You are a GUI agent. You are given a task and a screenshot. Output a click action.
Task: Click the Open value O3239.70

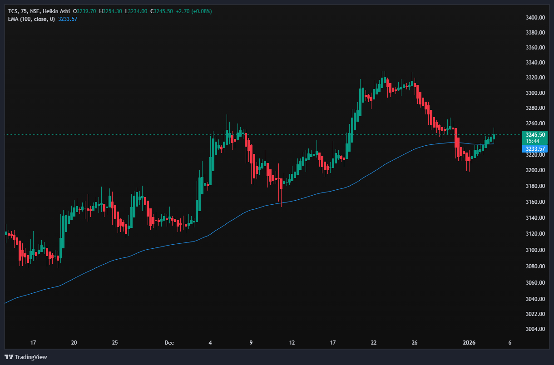[x=84, y=11]
